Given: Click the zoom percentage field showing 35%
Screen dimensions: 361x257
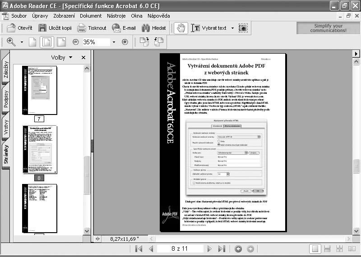Looking at the screenshot, I should coord(96,42).
